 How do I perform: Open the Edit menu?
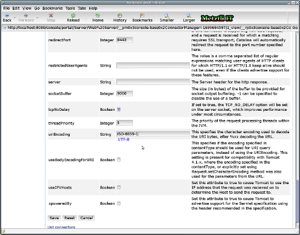click(16, 8)
